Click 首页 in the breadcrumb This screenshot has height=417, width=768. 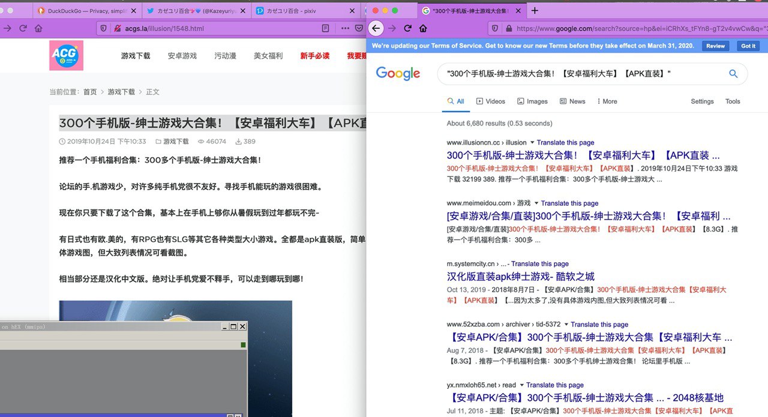point(90,92)
